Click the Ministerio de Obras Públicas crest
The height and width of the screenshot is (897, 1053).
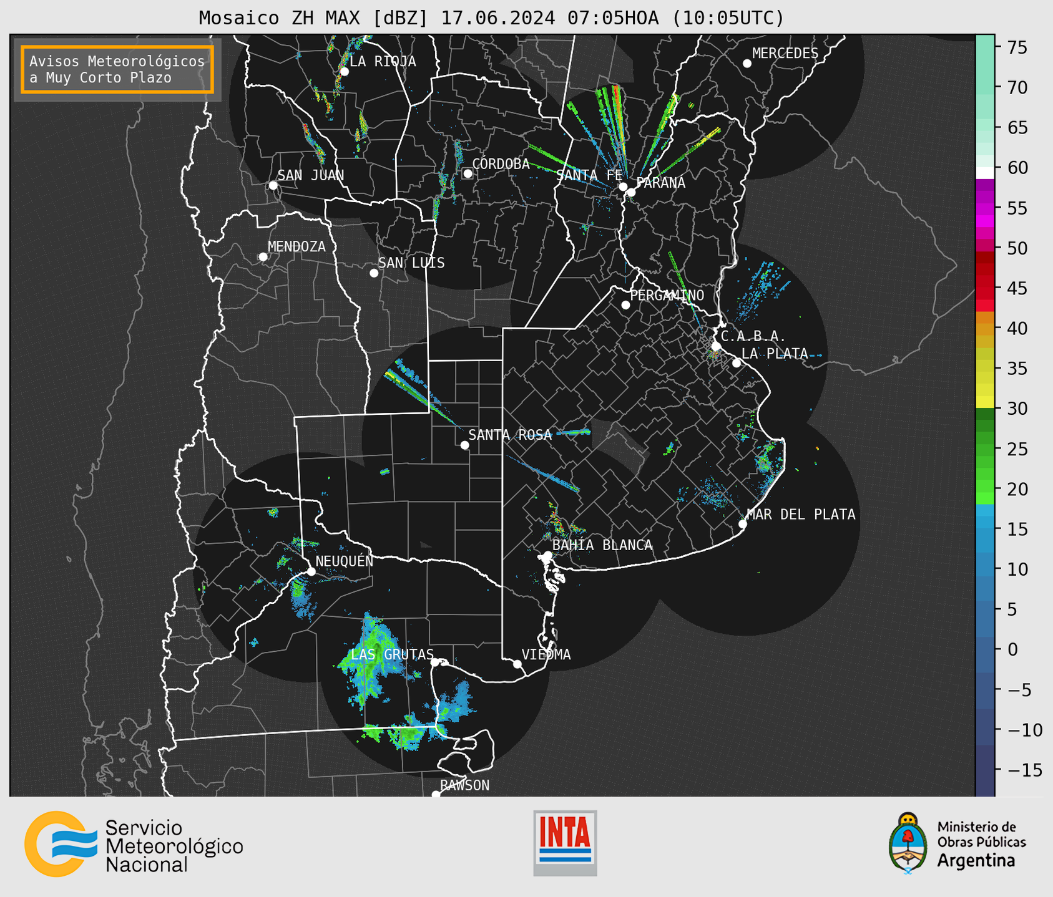(908, 843)
